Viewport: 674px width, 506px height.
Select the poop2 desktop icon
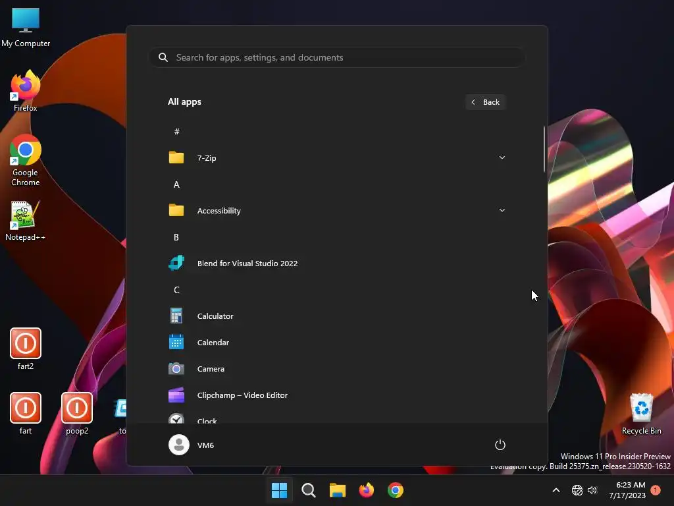(x=77, y=414)
